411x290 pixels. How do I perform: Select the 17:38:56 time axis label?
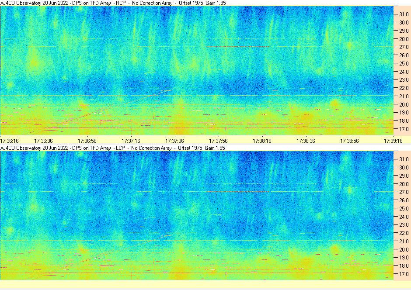pos(349,141)
